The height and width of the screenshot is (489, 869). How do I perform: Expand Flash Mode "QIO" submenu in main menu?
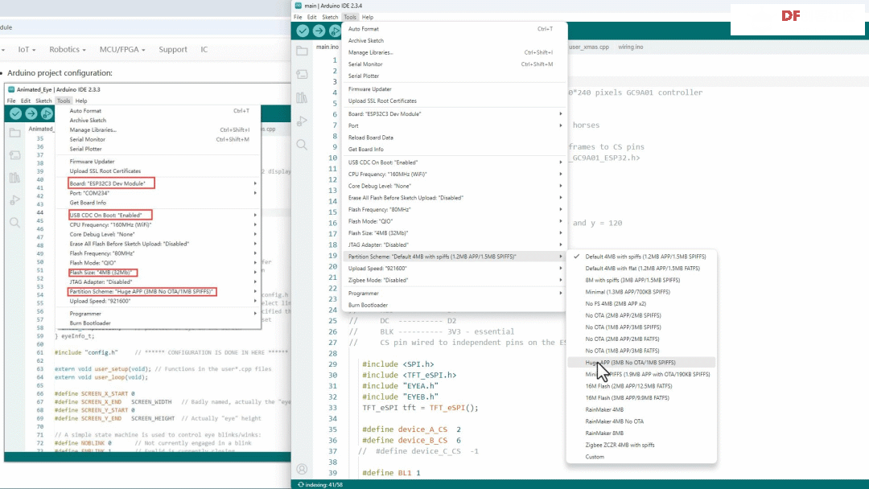point(455,221)
